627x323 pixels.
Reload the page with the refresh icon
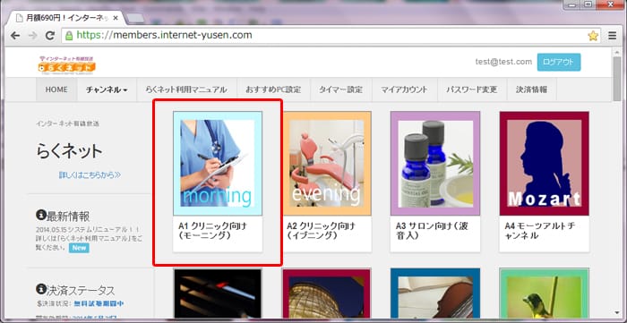pos(50,36)
